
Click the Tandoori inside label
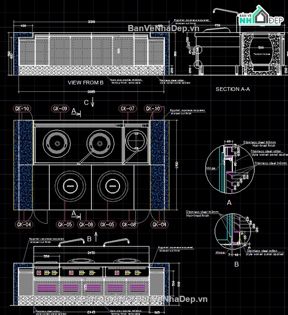click(x=261, y=54)
